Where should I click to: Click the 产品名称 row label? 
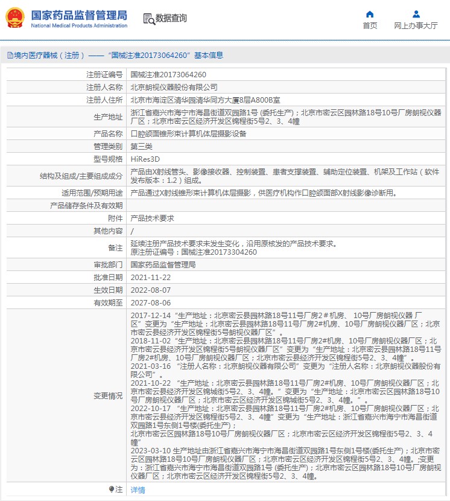[108, 134]
